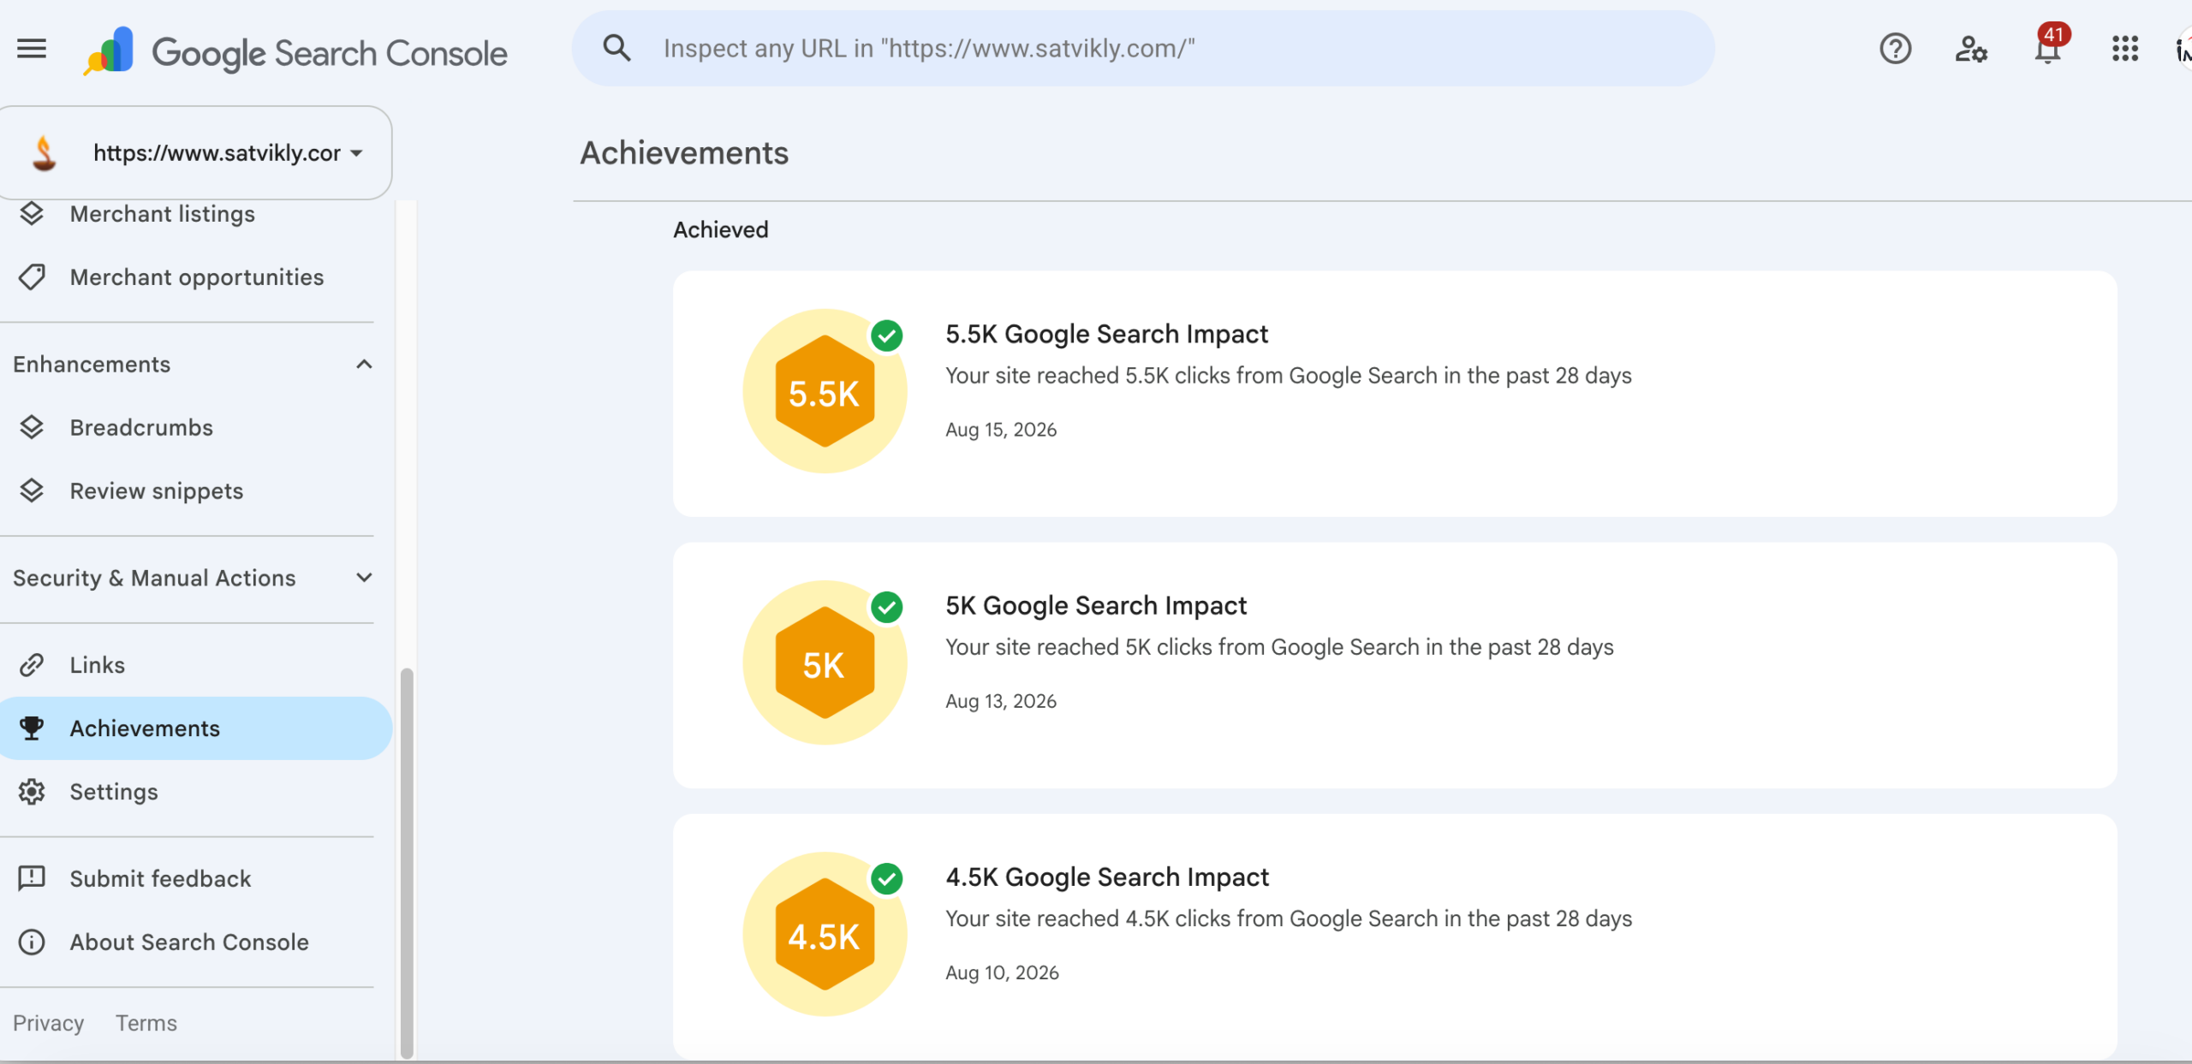This screenshot has width=2192, height=1064.
Task: Open Breadcrumbs report
Action: (x=141, y=428)
